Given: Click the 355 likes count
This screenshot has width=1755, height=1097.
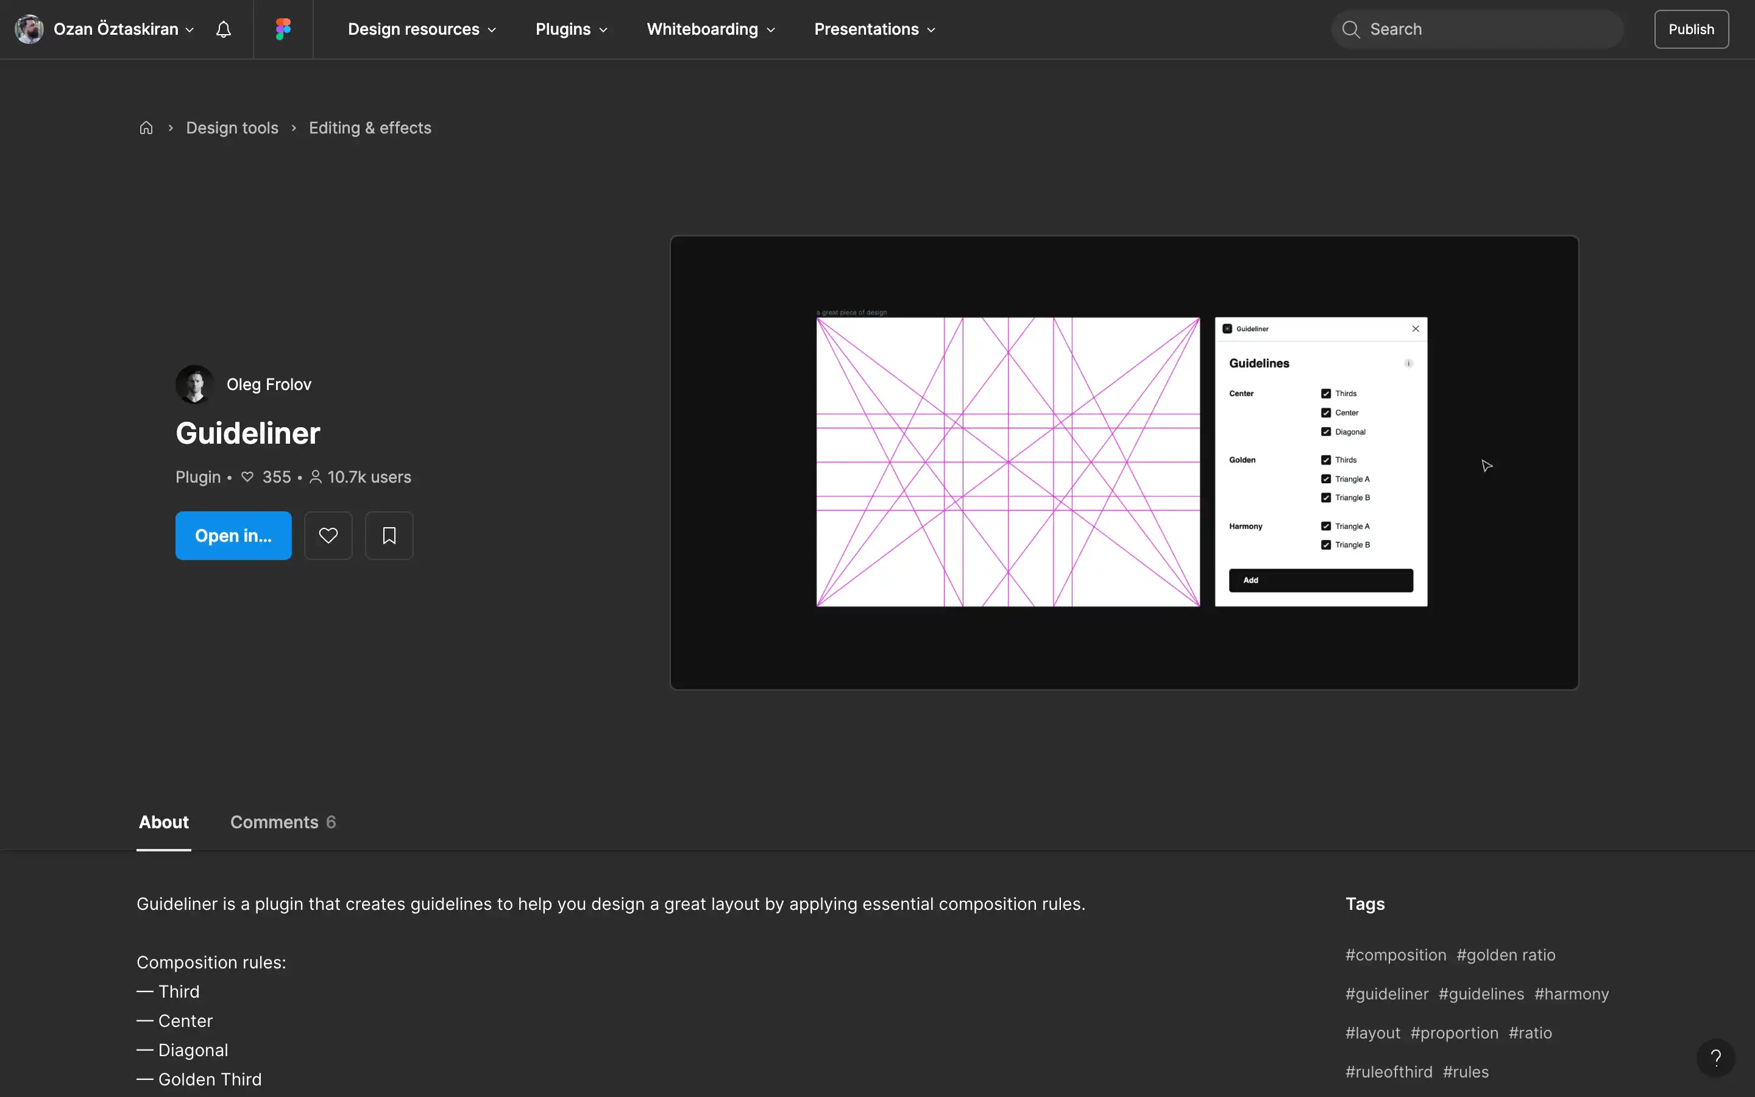Looking at the screenshot, I should click(266, 477).
